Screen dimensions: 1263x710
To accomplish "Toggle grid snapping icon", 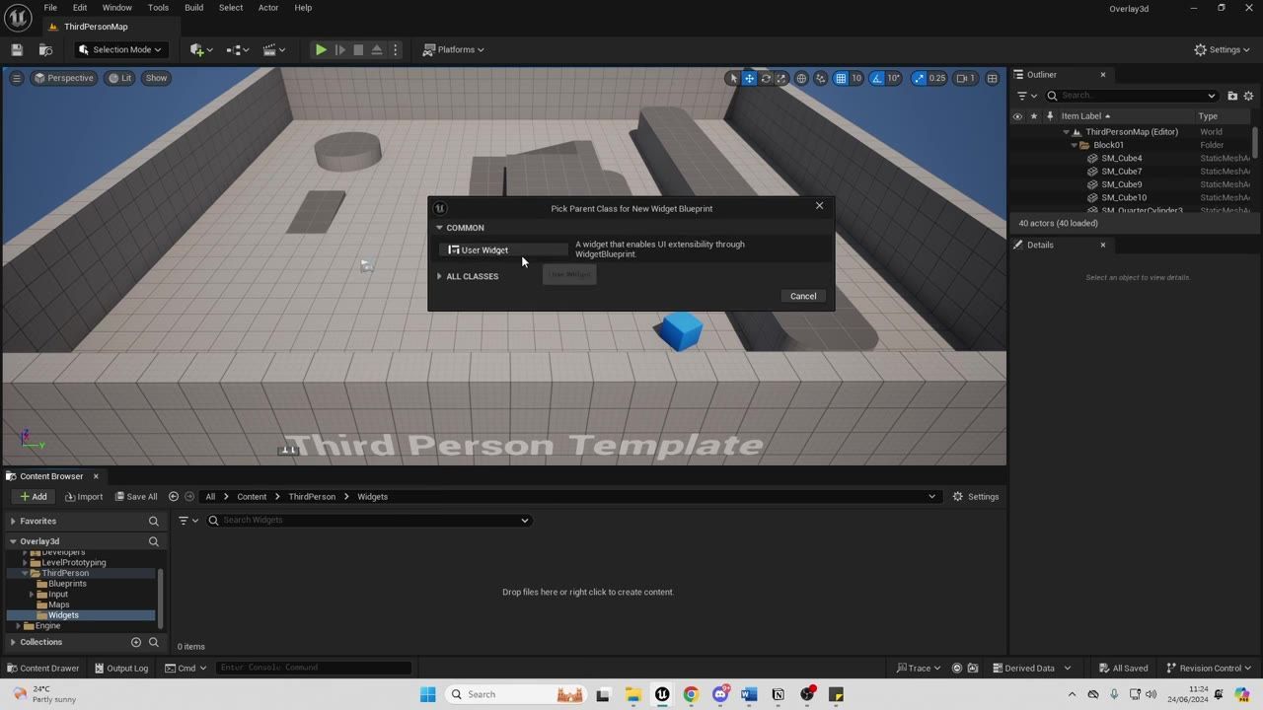I will point(841,78).
